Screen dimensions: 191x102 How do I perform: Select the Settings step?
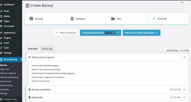46,19
